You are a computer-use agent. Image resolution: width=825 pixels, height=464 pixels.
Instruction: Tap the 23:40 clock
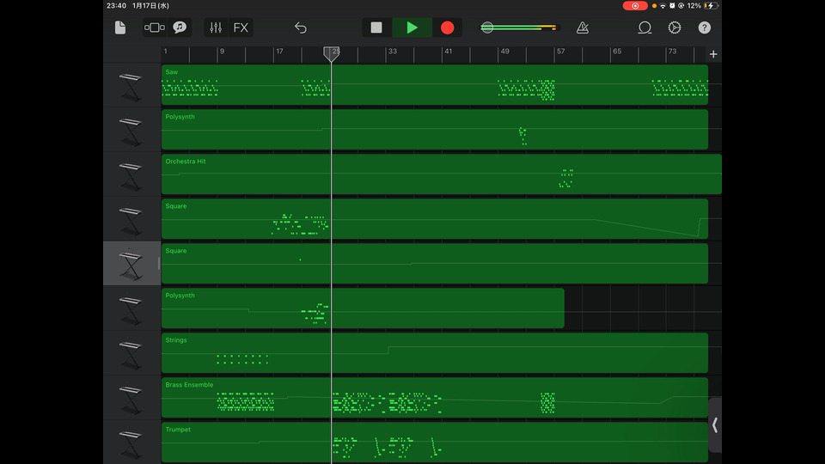tap(116, 6)
